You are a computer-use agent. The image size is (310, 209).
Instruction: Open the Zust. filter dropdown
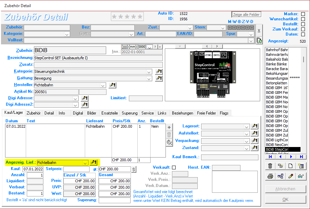[x=190, y=28]
